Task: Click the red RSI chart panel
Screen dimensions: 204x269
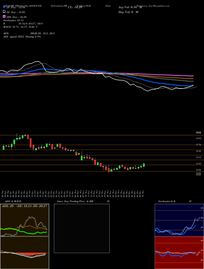Action: 179,253
